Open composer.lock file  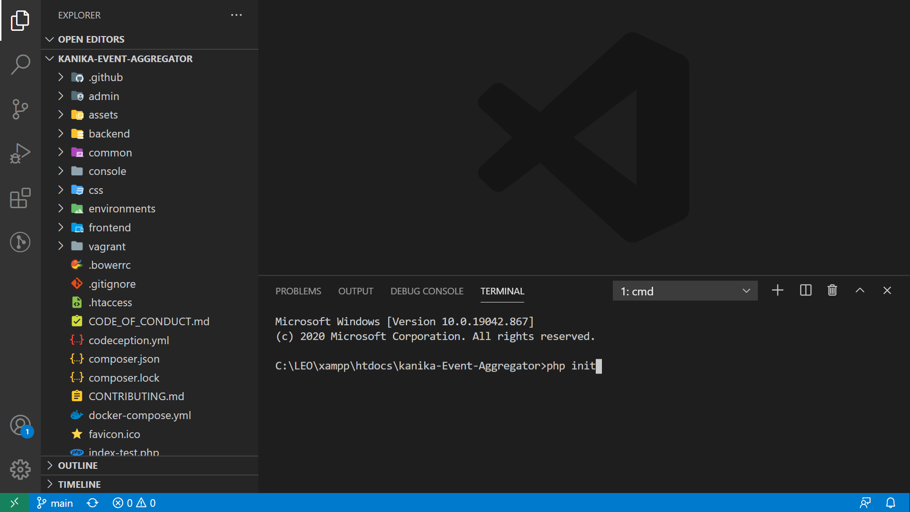pos(149,378)
